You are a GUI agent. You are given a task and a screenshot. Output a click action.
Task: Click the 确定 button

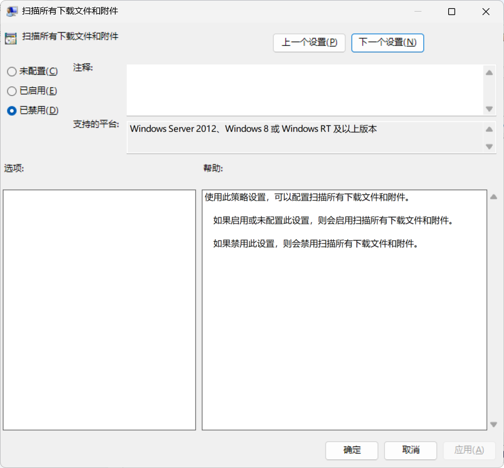pos(351,450)
